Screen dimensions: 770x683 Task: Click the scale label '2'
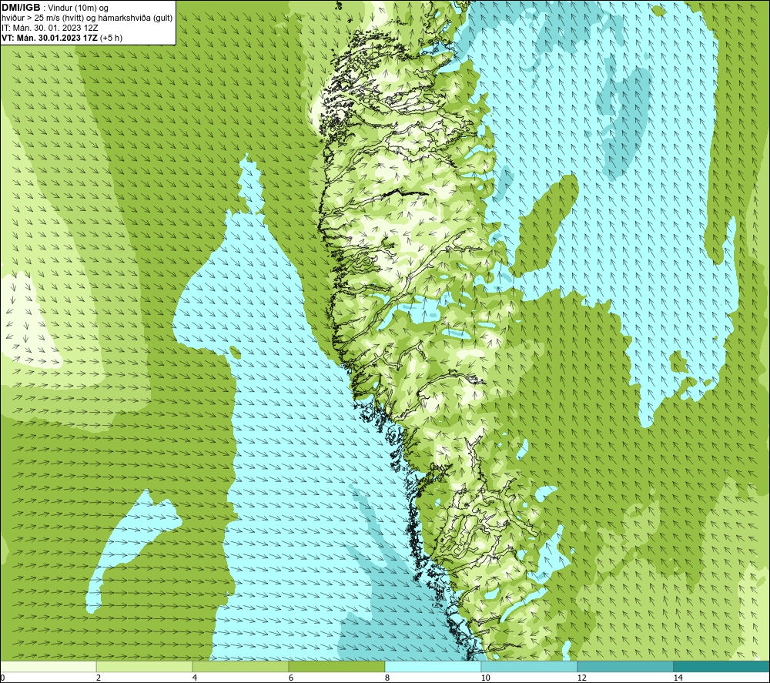click(99, 678)
